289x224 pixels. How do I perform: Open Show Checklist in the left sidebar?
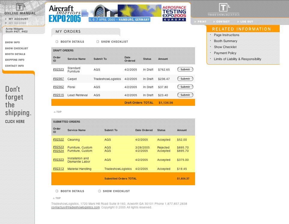(17, 48)
